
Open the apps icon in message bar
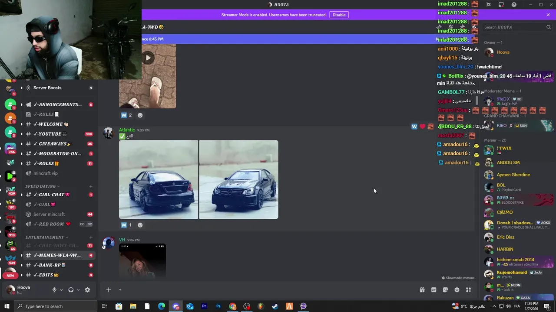pos(469,290)
